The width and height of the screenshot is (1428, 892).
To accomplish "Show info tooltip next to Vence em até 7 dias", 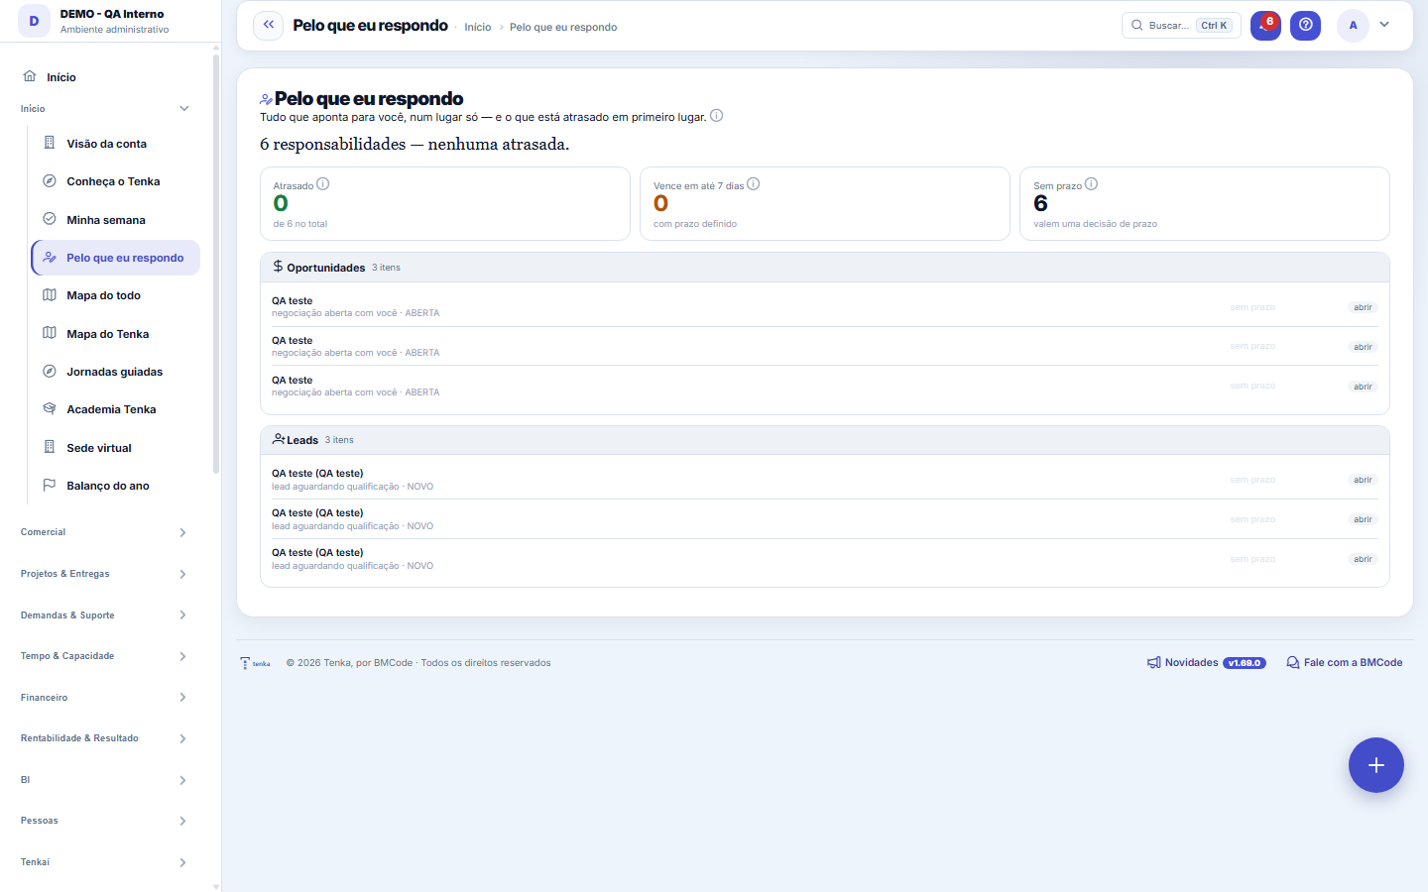I will (754, 184).
